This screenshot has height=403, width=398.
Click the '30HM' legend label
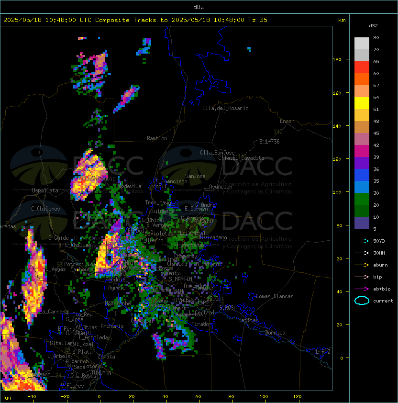(x=379, y=253)
